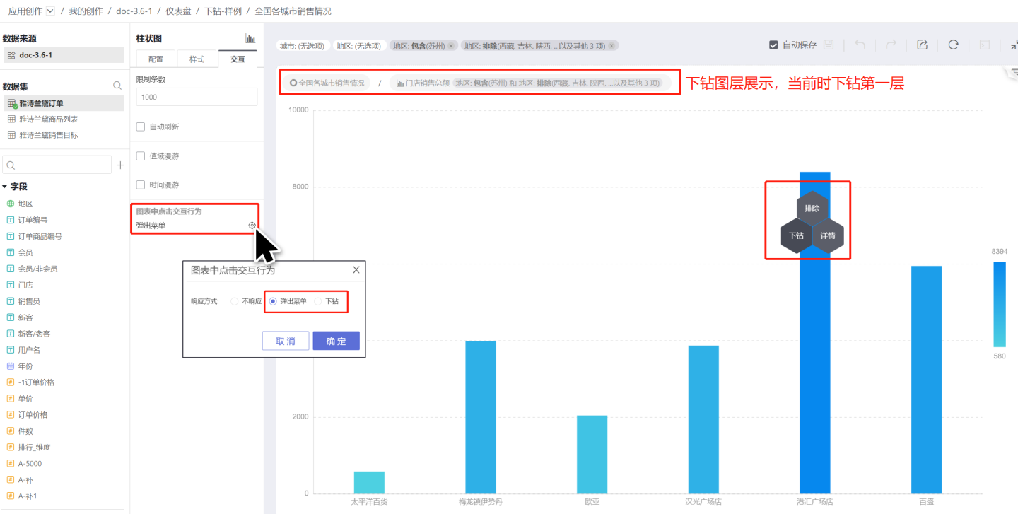Open chart type switcher icon beside 柱状图

coord(250,39)
